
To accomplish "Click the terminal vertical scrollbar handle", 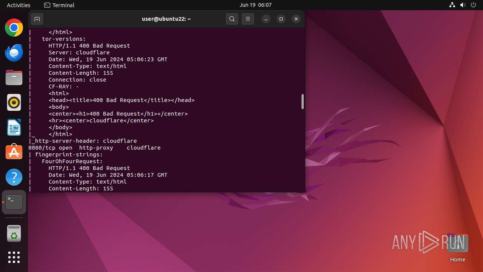I will [x=302, y=102].
